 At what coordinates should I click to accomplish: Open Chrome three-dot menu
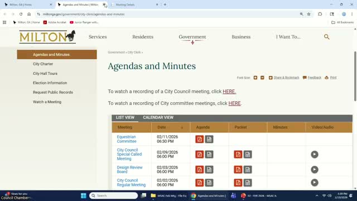pos(352,14)
